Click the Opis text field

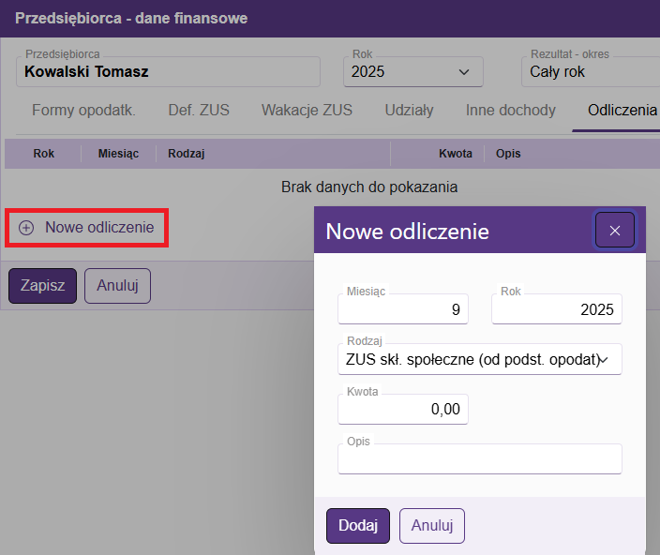pyautogui.click(x=479, y=459)
